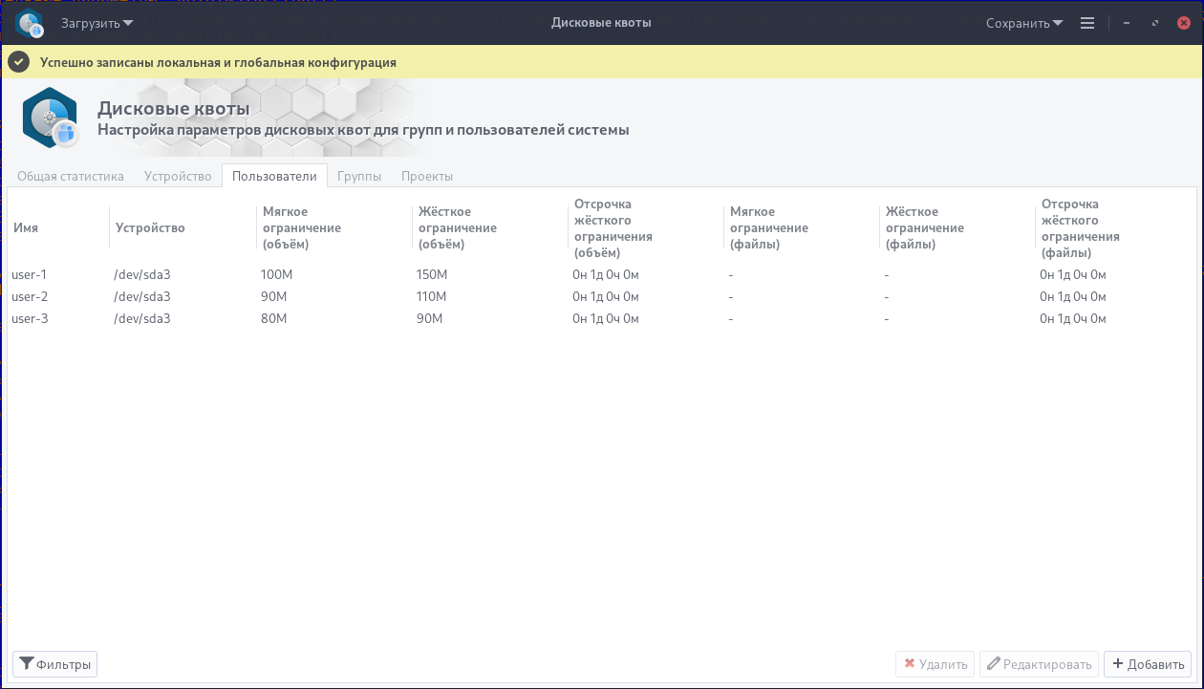Image resolution: width=1204 pixels, height=689 pixels.
Task: Restore the window size using titlebar button
Action: pyautogui.click(x=1155, y=23)
